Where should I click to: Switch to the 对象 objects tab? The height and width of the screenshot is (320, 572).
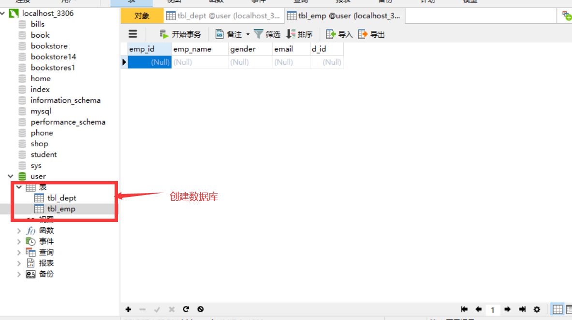click(x=142, y=15)
